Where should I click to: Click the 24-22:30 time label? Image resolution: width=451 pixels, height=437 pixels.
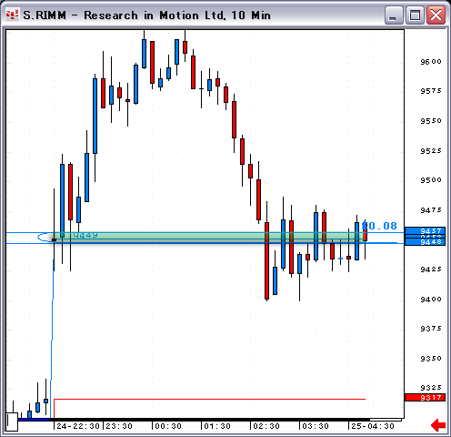(x=78, y=426)
